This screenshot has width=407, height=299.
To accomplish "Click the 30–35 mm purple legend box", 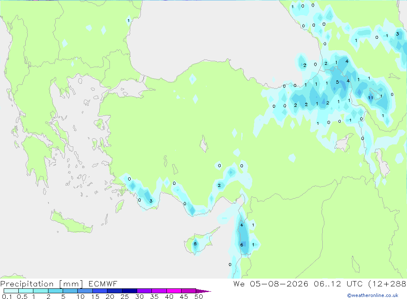I will 144,291.
